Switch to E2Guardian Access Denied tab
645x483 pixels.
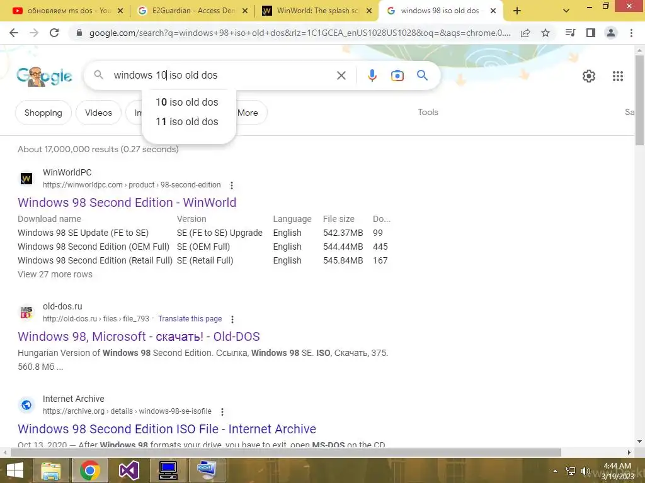coord(191,11)
